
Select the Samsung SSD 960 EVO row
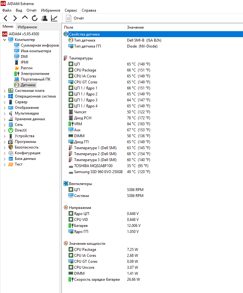coord(98,172)
